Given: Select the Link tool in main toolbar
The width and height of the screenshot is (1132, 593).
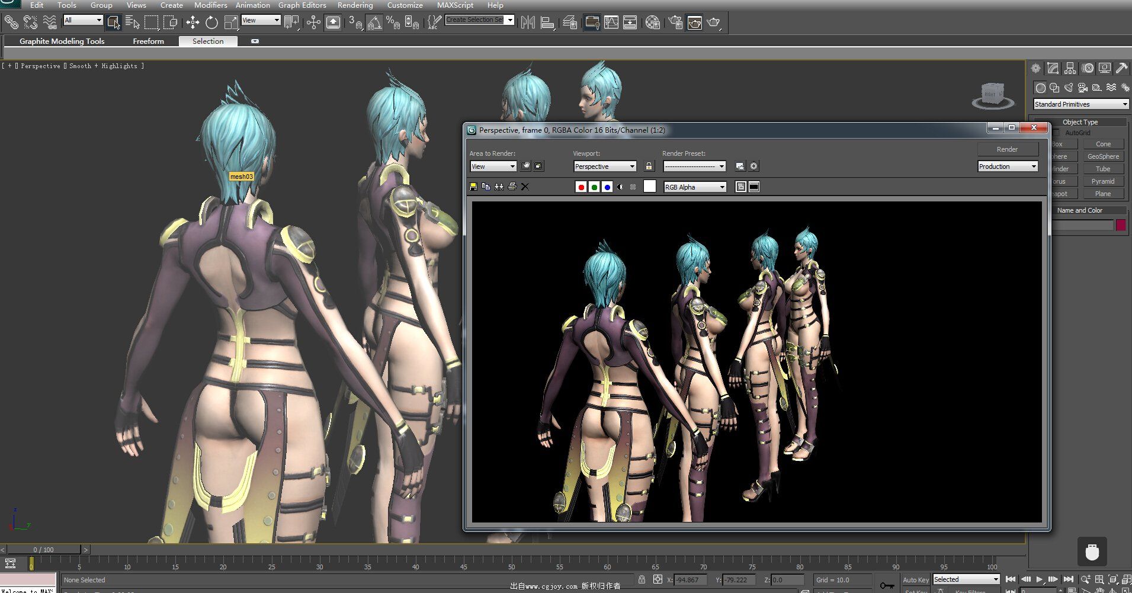Looking at the screenshot, I should (x=11, y=23).
